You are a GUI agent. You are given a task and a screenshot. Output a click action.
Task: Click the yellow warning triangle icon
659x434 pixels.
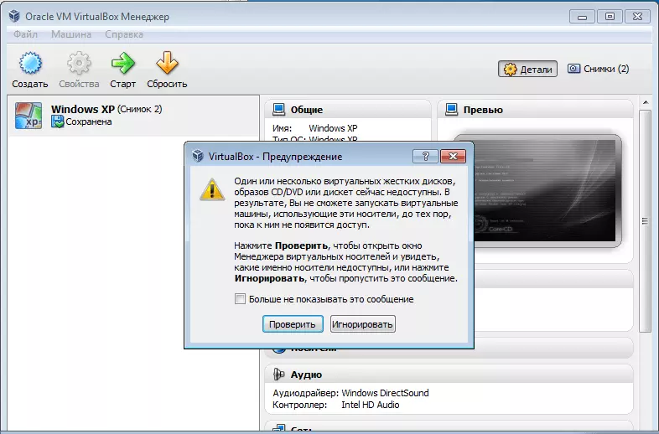point(212,190)
